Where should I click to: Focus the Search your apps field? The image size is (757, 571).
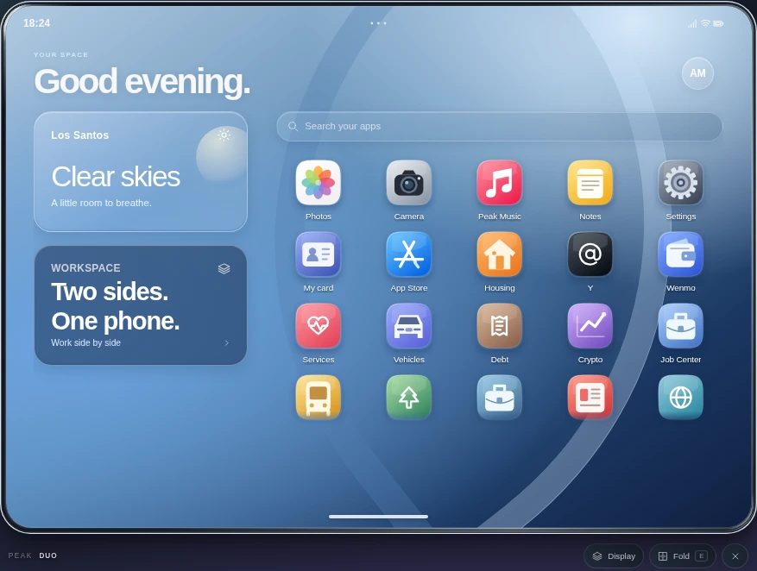pos(500,126)
